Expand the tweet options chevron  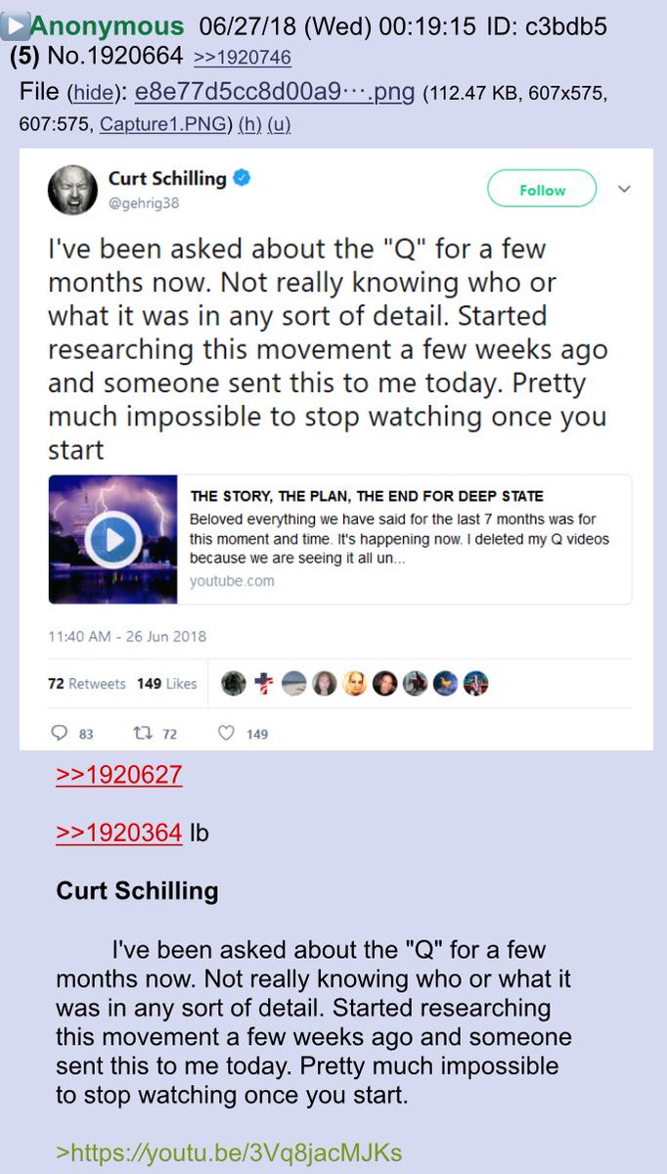click(625, 189)
